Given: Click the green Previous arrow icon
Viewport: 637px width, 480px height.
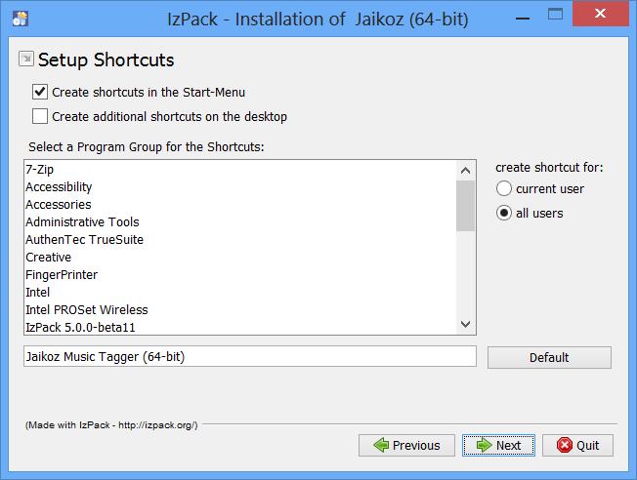Looking at the screenshot, I should point(381,445).
